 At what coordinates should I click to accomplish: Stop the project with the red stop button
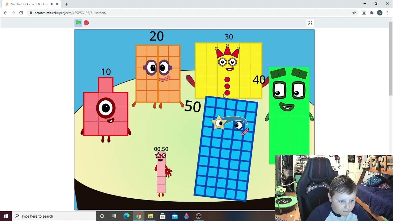tap(86, 23)
